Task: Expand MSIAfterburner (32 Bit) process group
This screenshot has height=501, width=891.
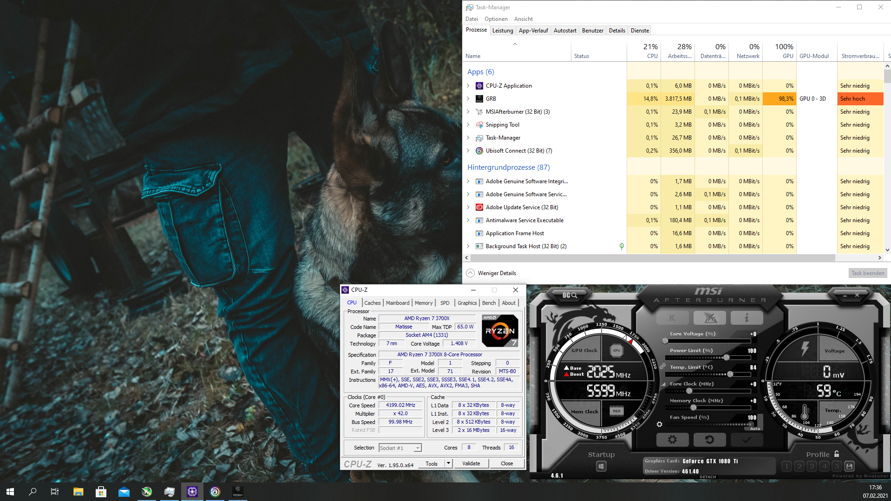Action: [468, 112]
